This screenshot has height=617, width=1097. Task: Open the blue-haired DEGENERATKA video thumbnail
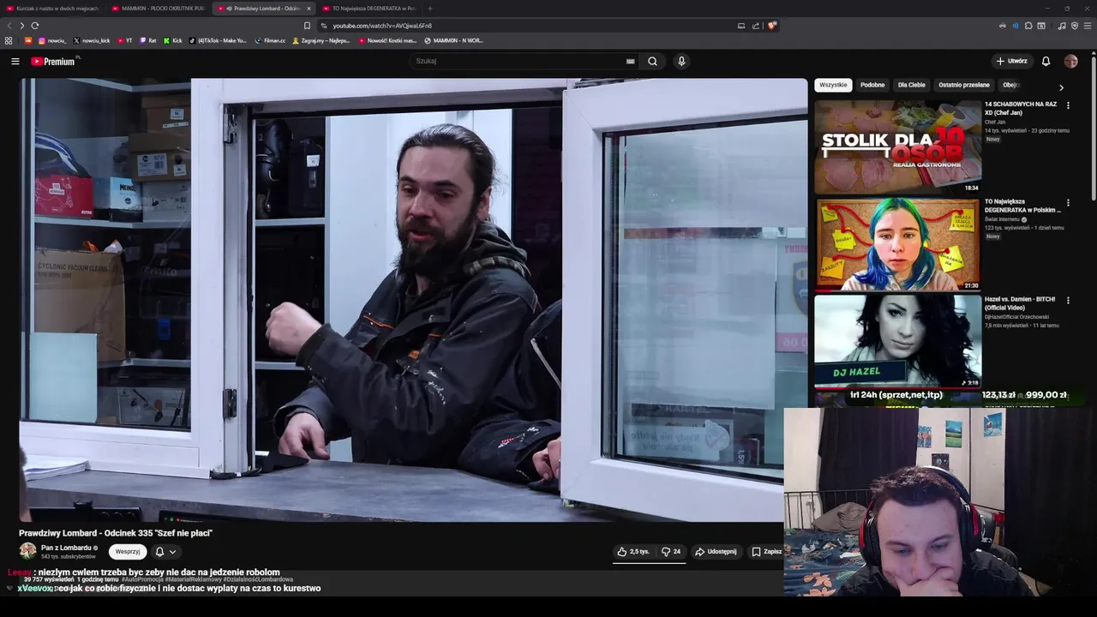(897, 244)
